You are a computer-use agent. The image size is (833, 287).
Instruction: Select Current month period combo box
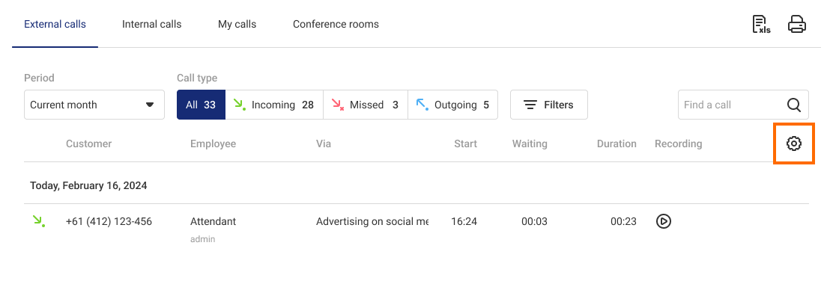(x=94, y=105)
